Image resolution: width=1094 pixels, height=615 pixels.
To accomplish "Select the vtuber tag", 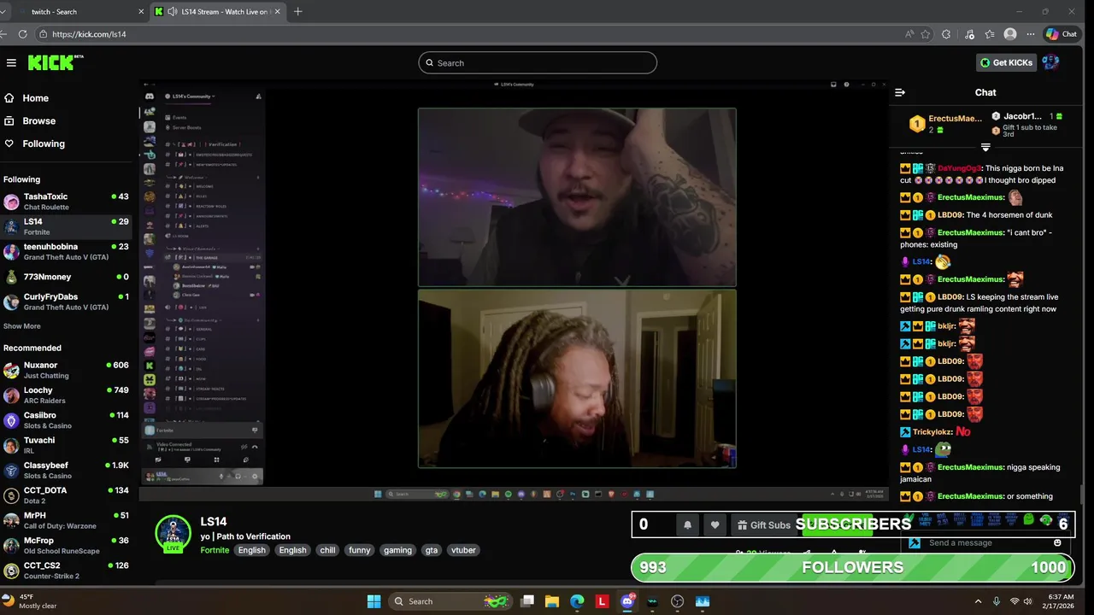I will [463, 550].
